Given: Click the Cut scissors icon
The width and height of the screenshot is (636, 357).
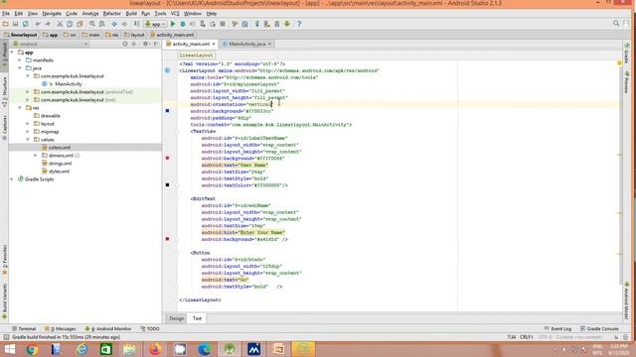Looking at the screenshot, I should coord(60,24).
